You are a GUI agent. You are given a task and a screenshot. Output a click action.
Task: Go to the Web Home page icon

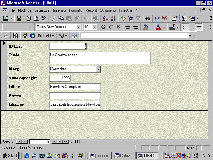tap(25, 36)
